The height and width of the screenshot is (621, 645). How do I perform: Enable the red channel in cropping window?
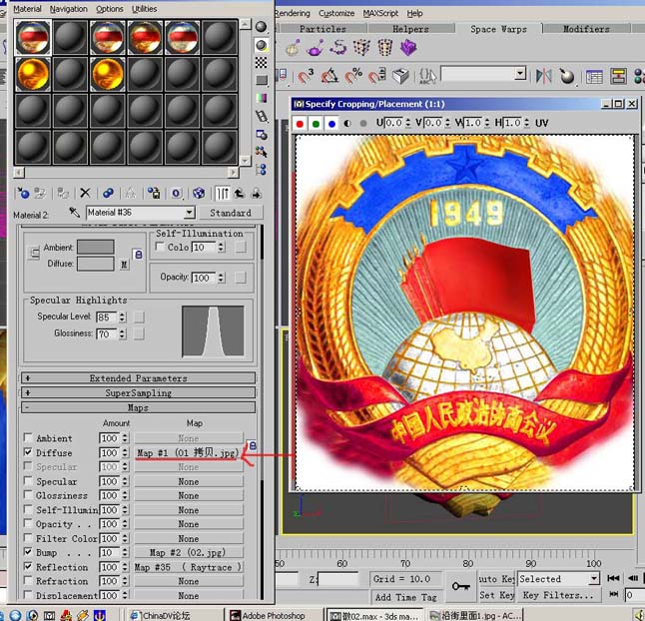pyautogui.click(x=300, y=124)
